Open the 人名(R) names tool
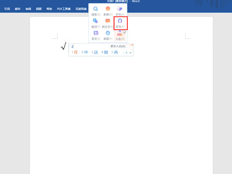This screenshot has width=232, height=174. [120, 35]
